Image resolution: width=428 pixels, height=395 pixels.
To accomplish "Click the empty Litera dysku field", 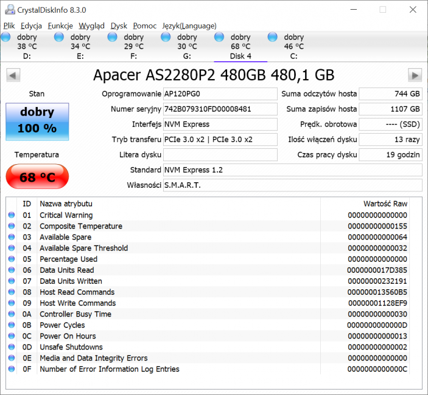I will tap(220, 155).
